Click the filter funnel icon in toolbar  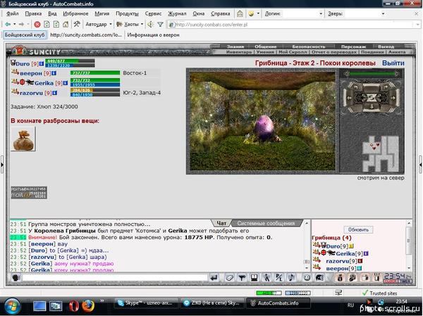tap(160, 25)
